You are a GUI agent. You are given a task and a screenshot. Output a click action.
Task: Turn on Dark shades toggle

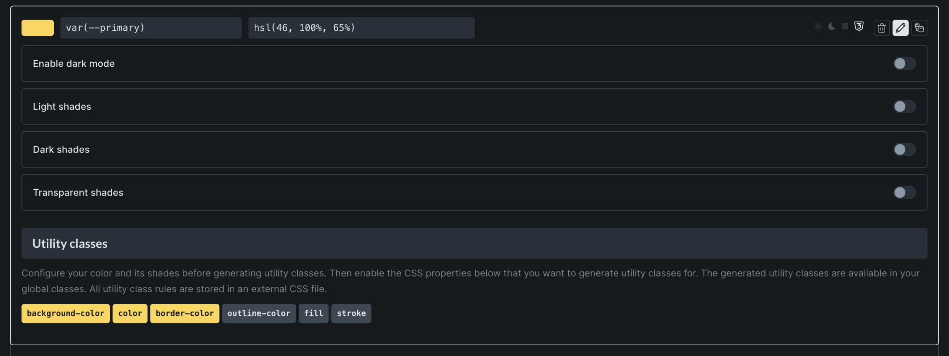[x=904, y=150]
